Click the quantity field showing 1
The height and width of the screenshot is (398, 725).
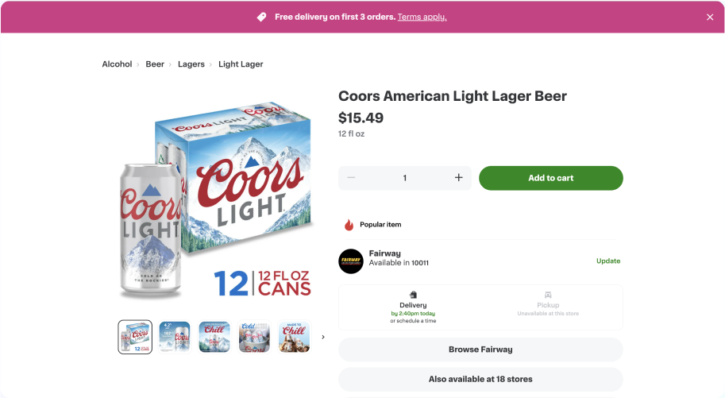pyautogui.click(x=405, y=178)
